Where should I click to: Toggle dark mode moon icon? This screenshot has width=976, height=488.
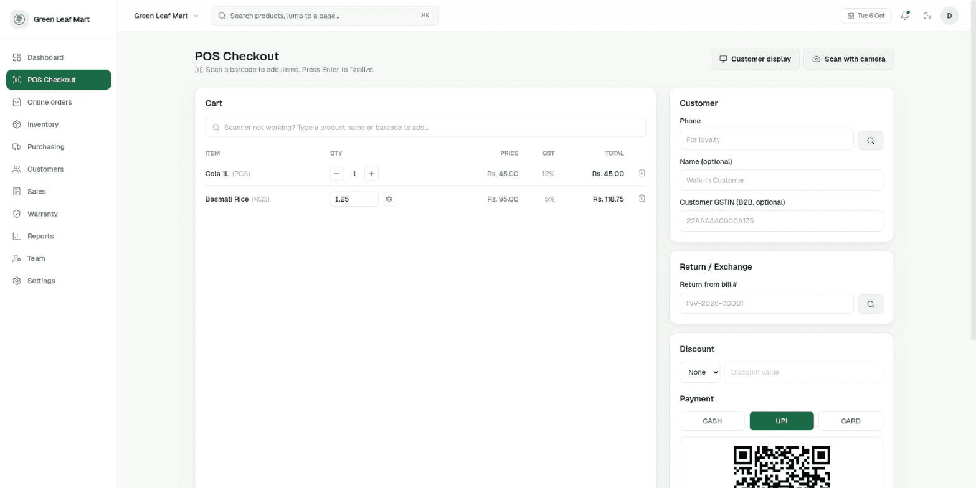[927, 16]
